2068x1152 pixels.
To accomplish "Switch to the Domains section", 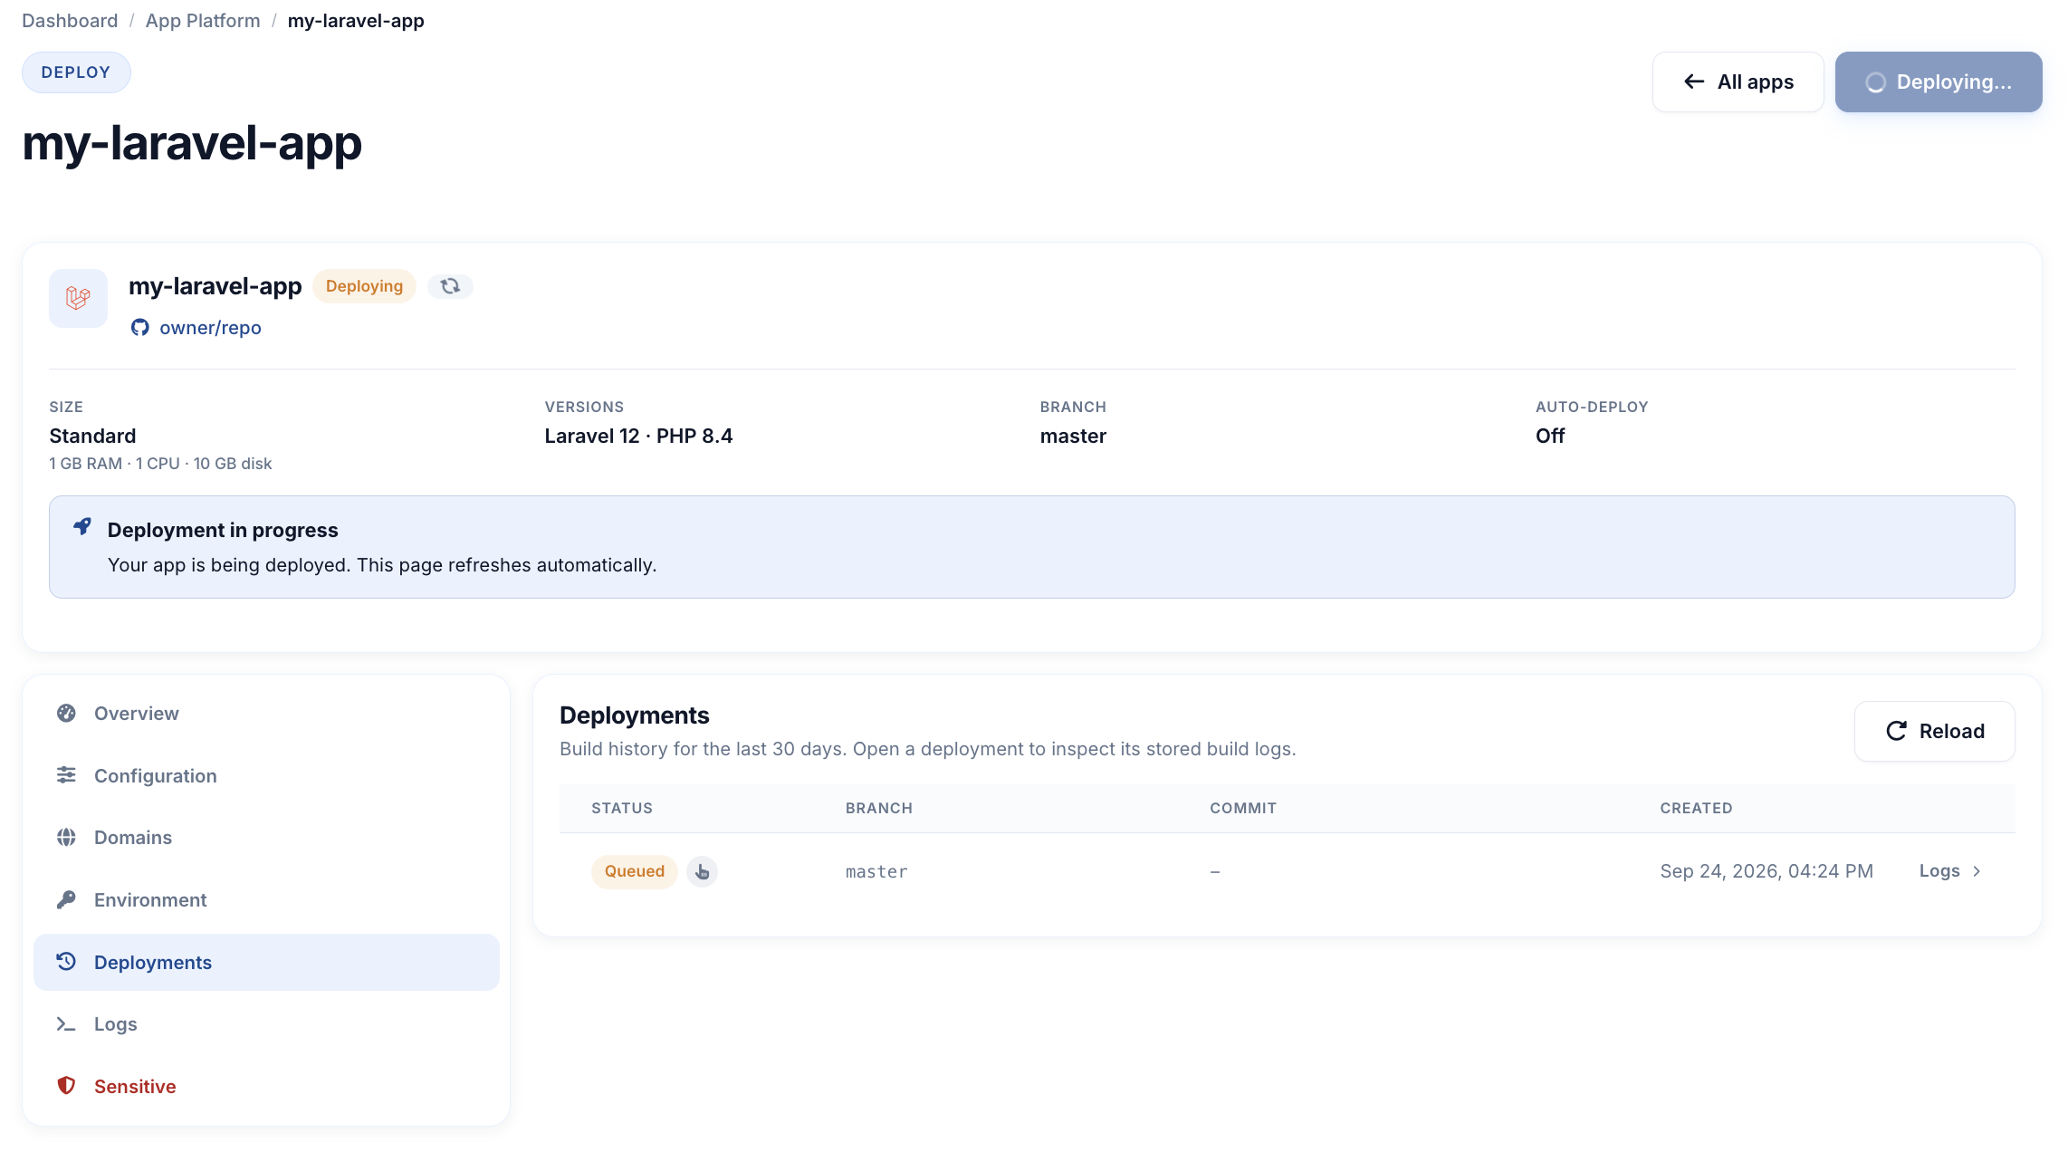I will point(266,838).
